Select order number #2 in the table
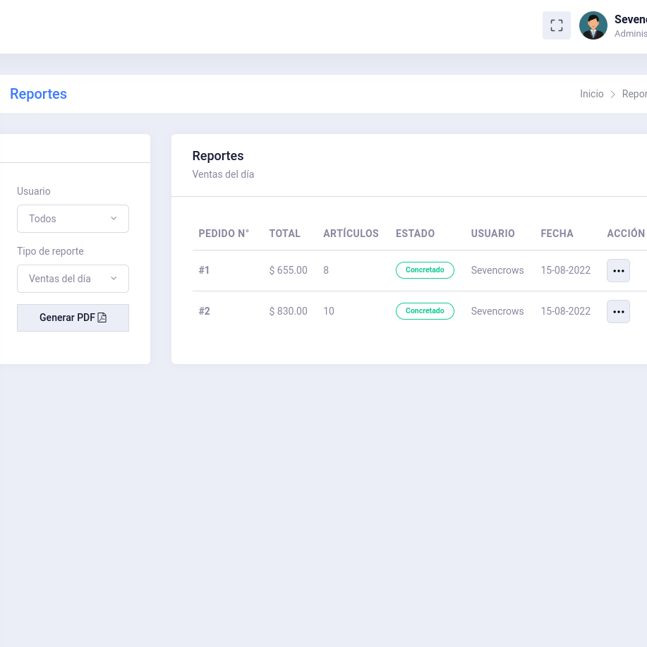The width and height of the screenshot is (647, 647). click(x=204, y=311)
